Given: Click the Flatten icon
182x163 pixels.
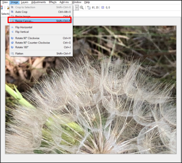Looking at the screenshot, I should pyautogui.click(x=12, y=53).
